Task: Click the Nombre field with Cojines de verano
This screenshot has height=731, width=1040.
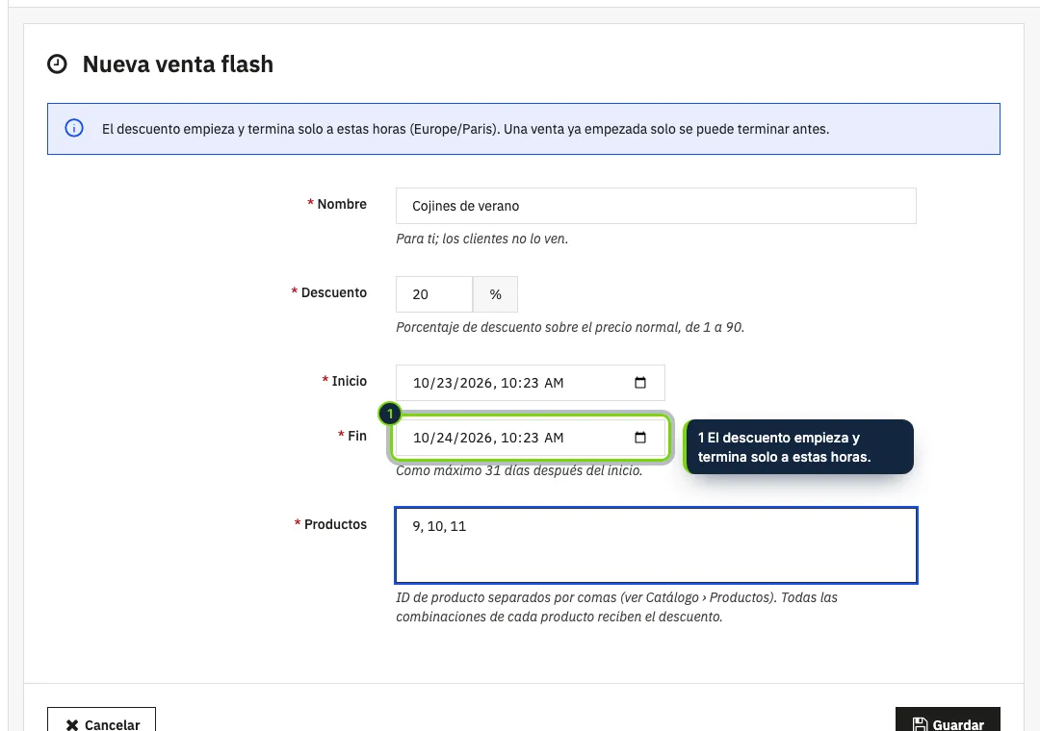Action: [x=656, y=206]
